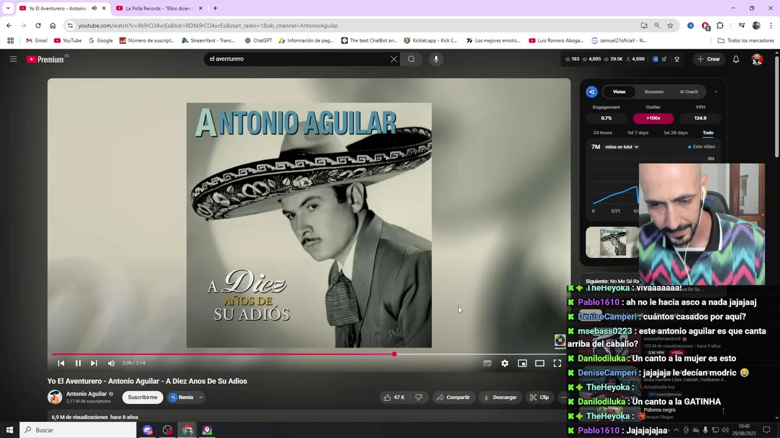Like the video (47 K)

coord(394,397)
